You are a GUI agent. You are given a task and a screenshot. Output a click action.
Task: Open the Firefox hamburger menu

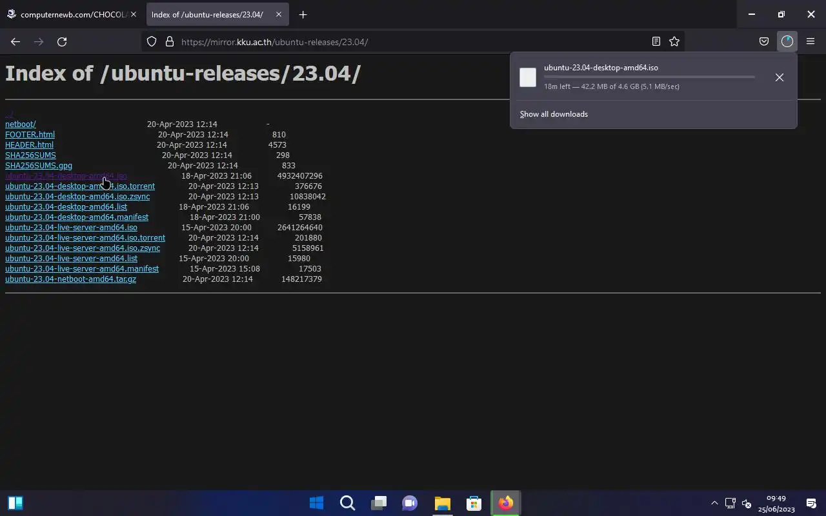pyautogui.click(x=811, y=42)
